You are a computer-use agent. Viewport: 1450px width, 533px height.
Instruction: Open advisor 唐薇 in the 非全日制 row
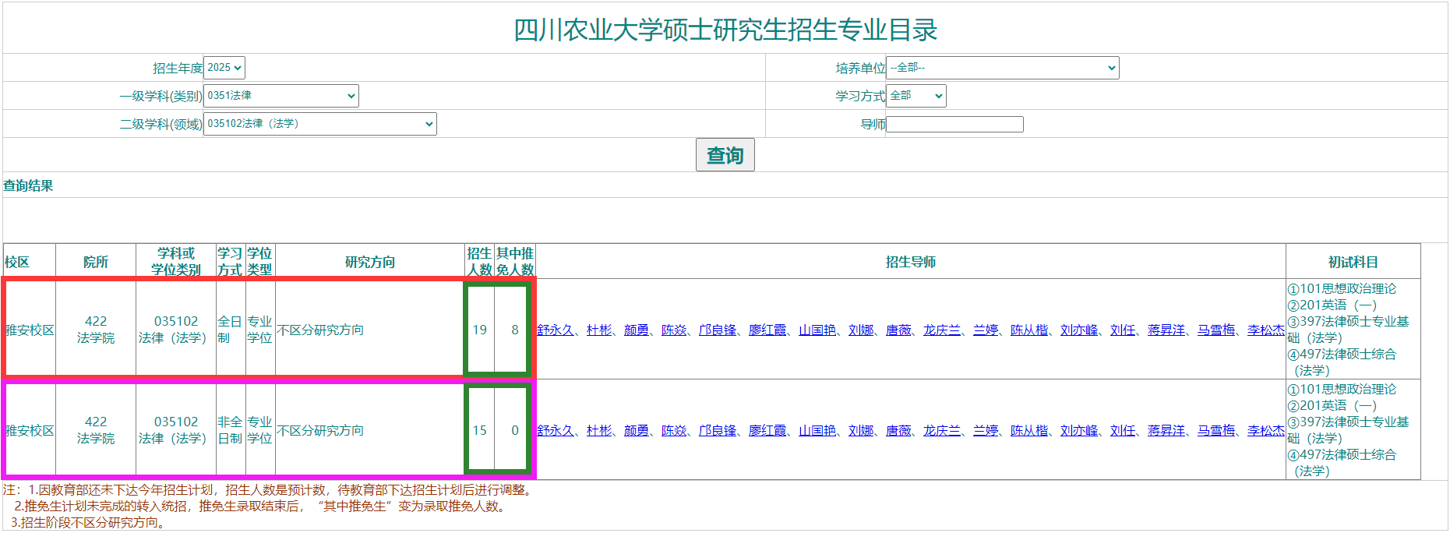898,431
